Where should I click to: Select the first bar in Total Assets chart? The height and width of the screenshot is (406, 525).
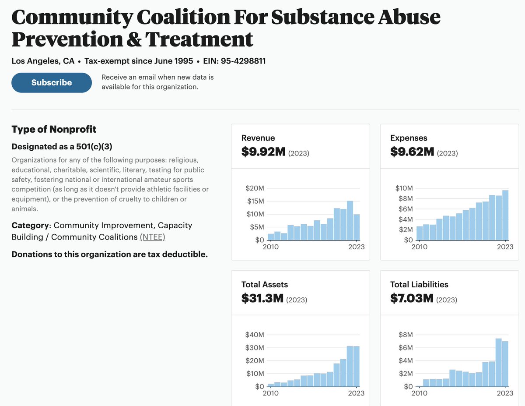(271, 385)
